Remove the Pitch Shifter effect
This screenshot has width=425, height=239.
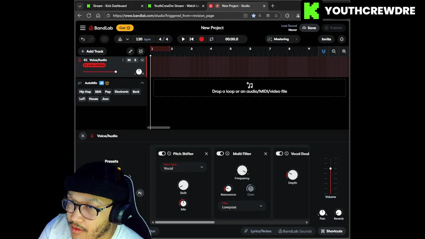(206, 154)
